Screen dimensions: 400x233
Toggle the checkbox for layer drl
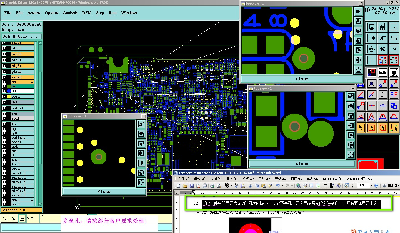pyautogui.click(x=4, y=102)
